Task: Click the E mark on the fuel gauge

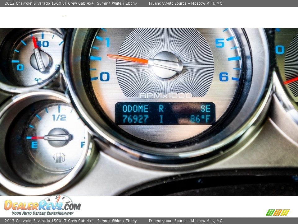Action: click(x=34, y=145)
